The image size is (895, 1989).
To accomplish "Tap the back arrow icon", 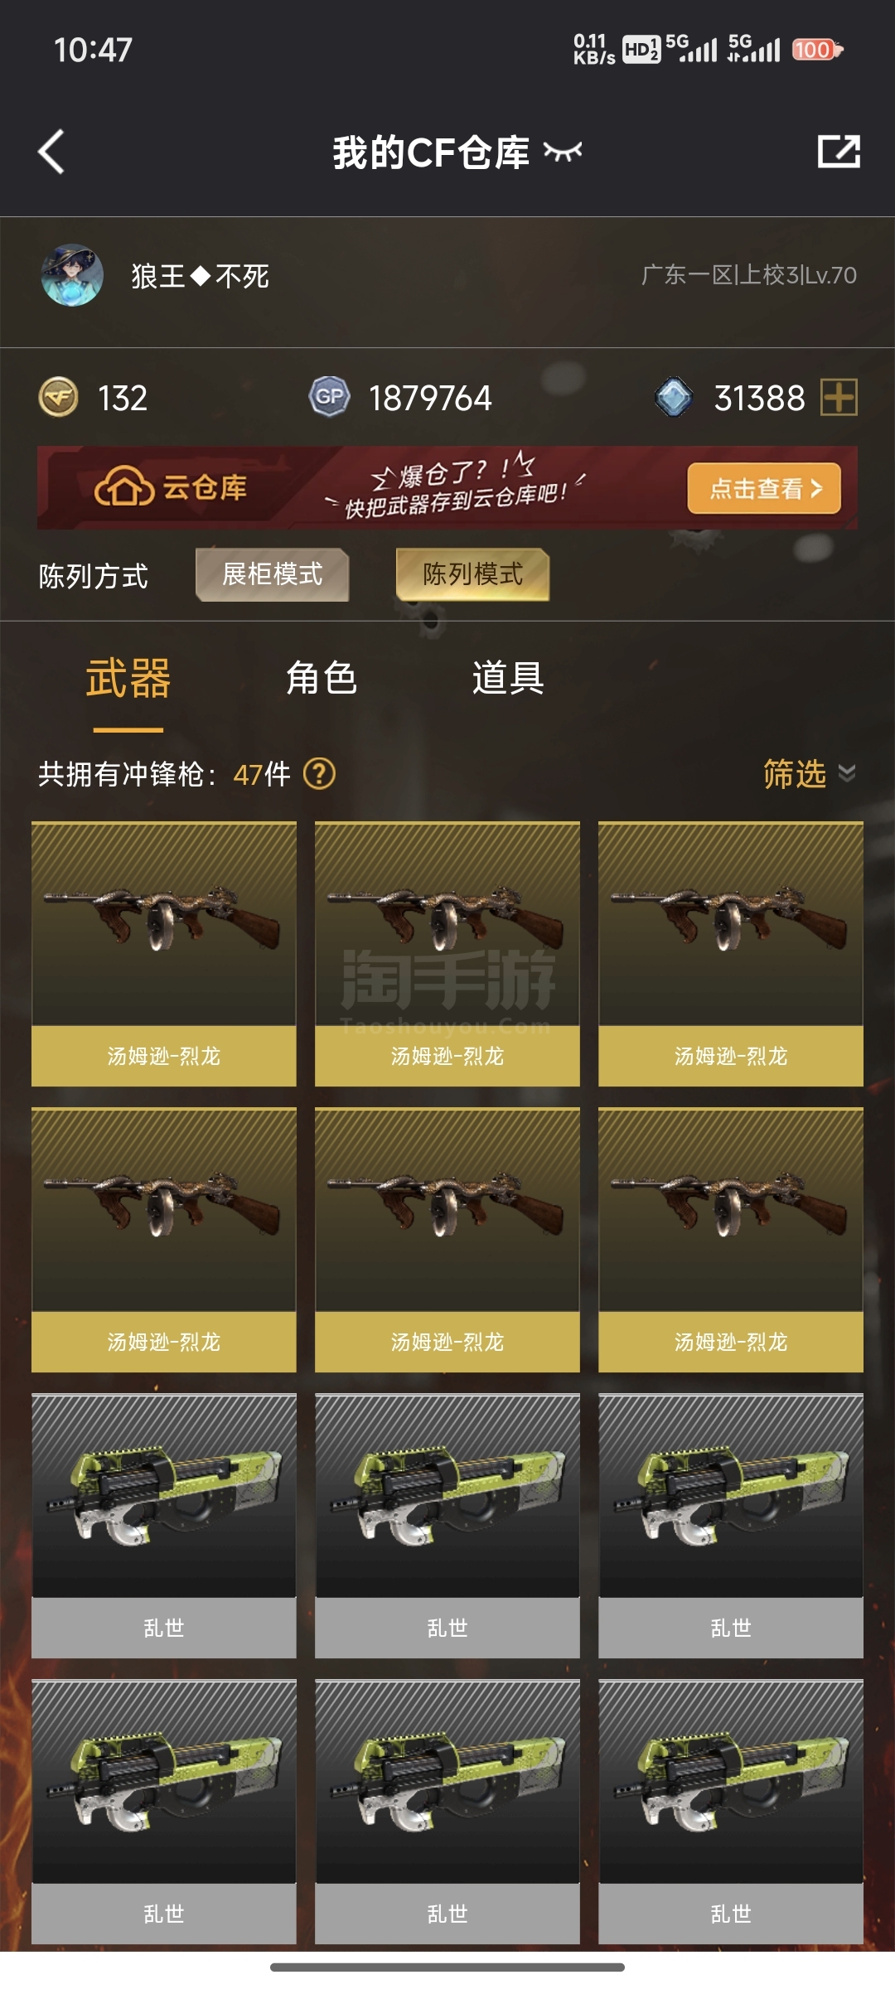I will coord(51,152).
